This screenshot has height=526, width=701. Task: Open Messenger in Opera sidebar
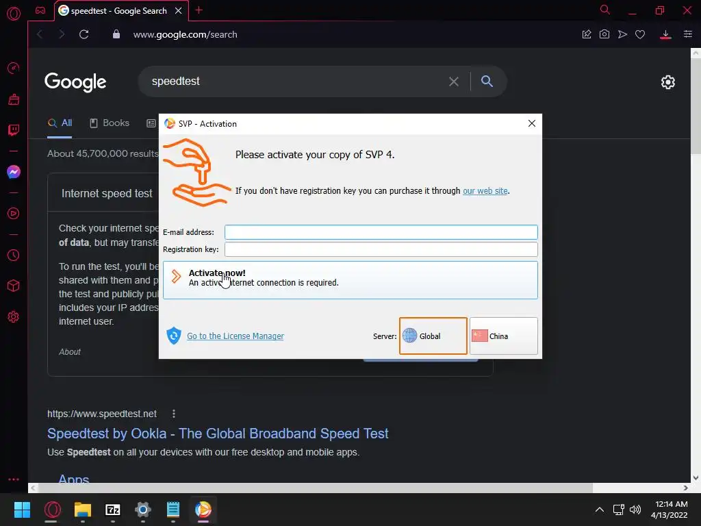coord(14,172)
